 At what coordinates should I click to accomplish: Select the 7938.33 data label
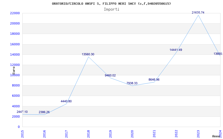point(132,83)
